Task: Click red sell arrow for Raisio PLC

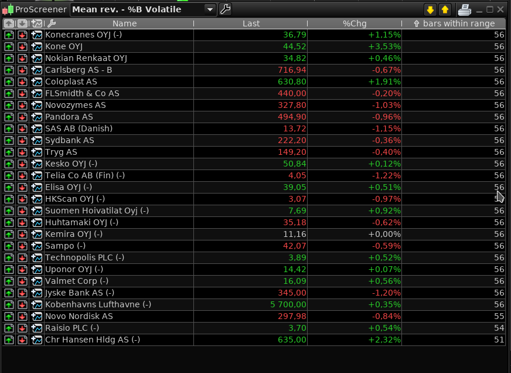Action: pos(22,328)
